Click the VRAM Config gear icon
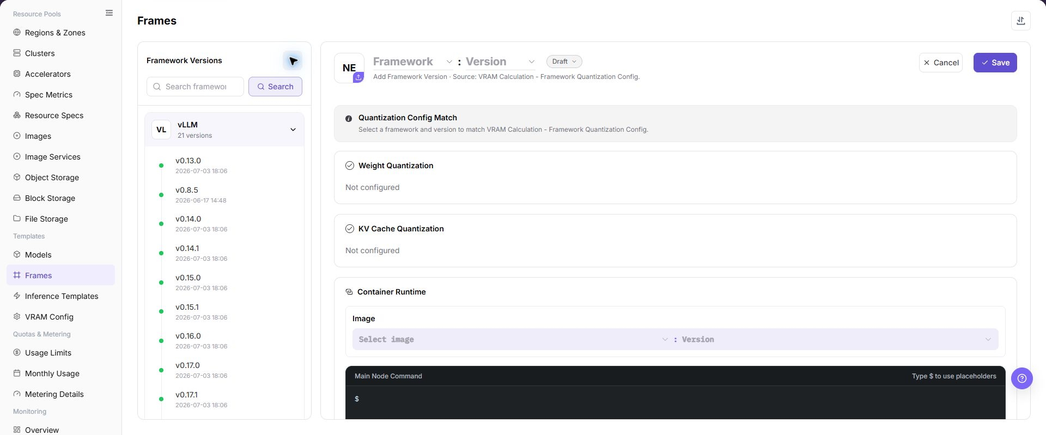The image size is (1046, 435). coord(17,316)
